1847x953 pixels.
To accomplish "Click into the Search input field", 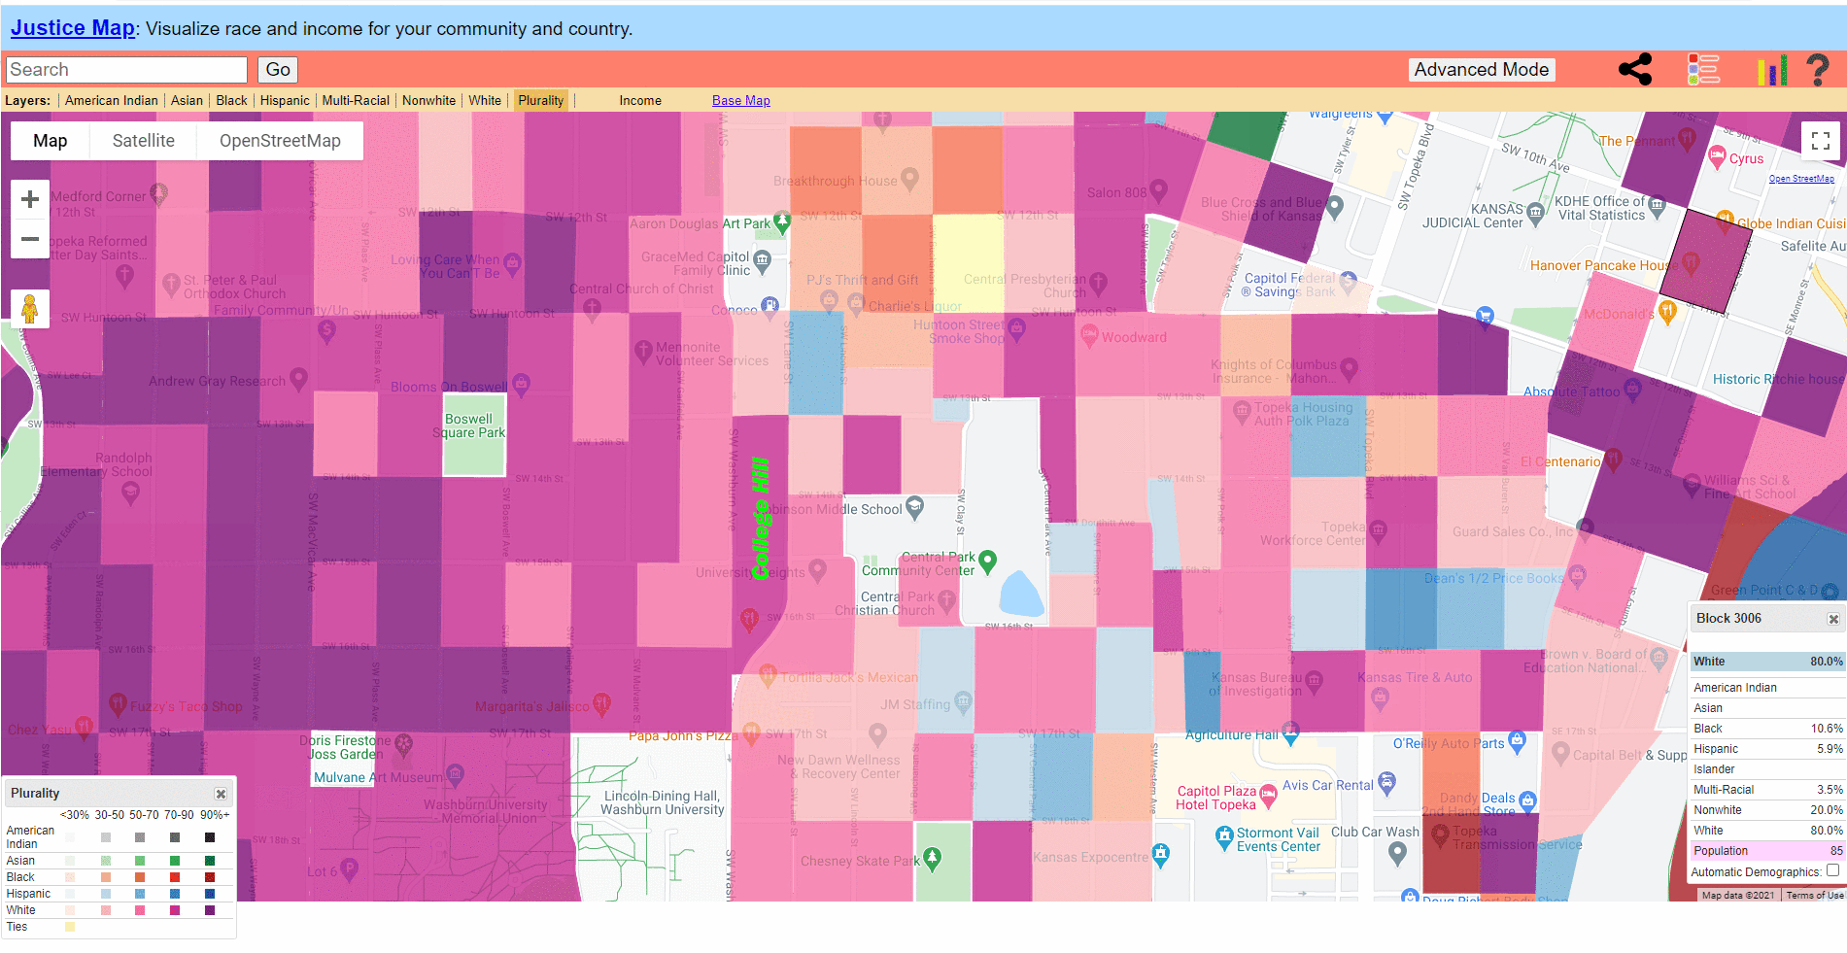I will point(127,70).
